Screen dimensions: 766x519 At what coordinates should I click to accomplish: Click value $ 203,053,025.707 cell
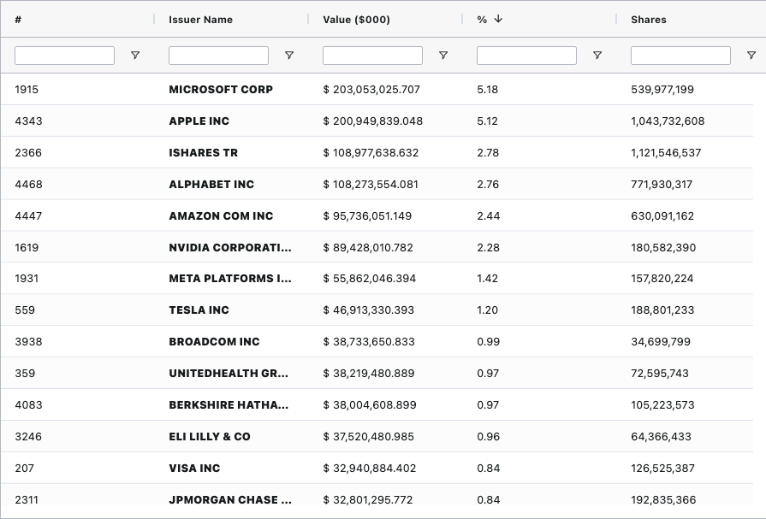point(371,89)
